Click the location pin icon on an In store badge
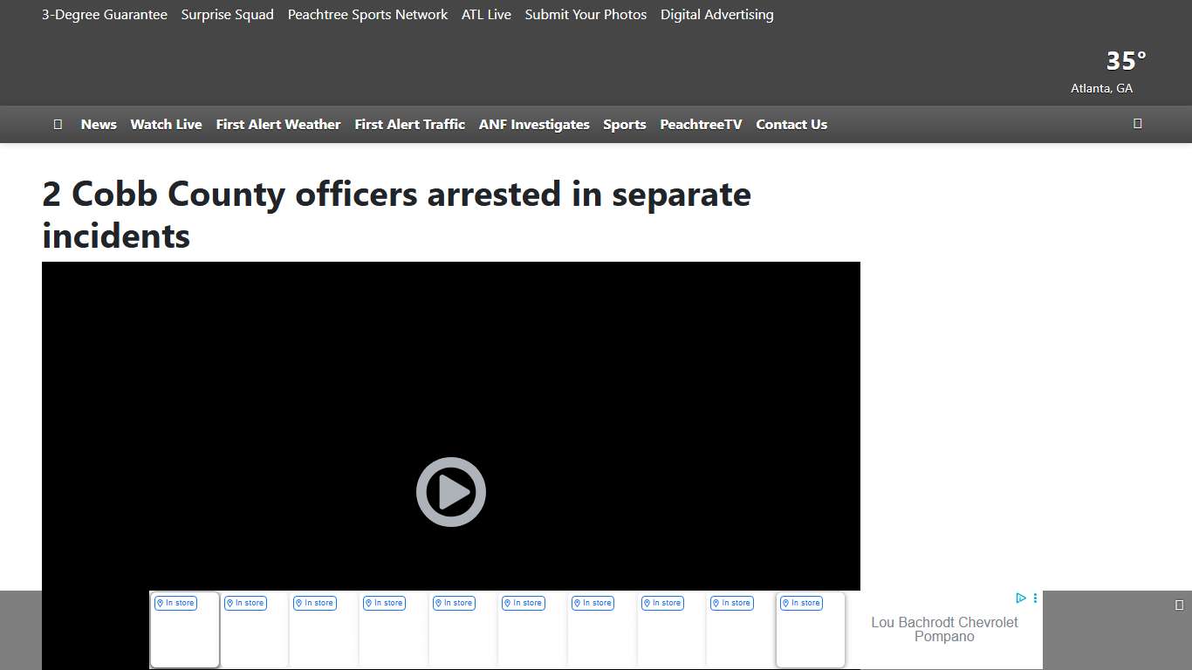The width and height of the screenshot is (1192, 670). click(x=159, y=602)
